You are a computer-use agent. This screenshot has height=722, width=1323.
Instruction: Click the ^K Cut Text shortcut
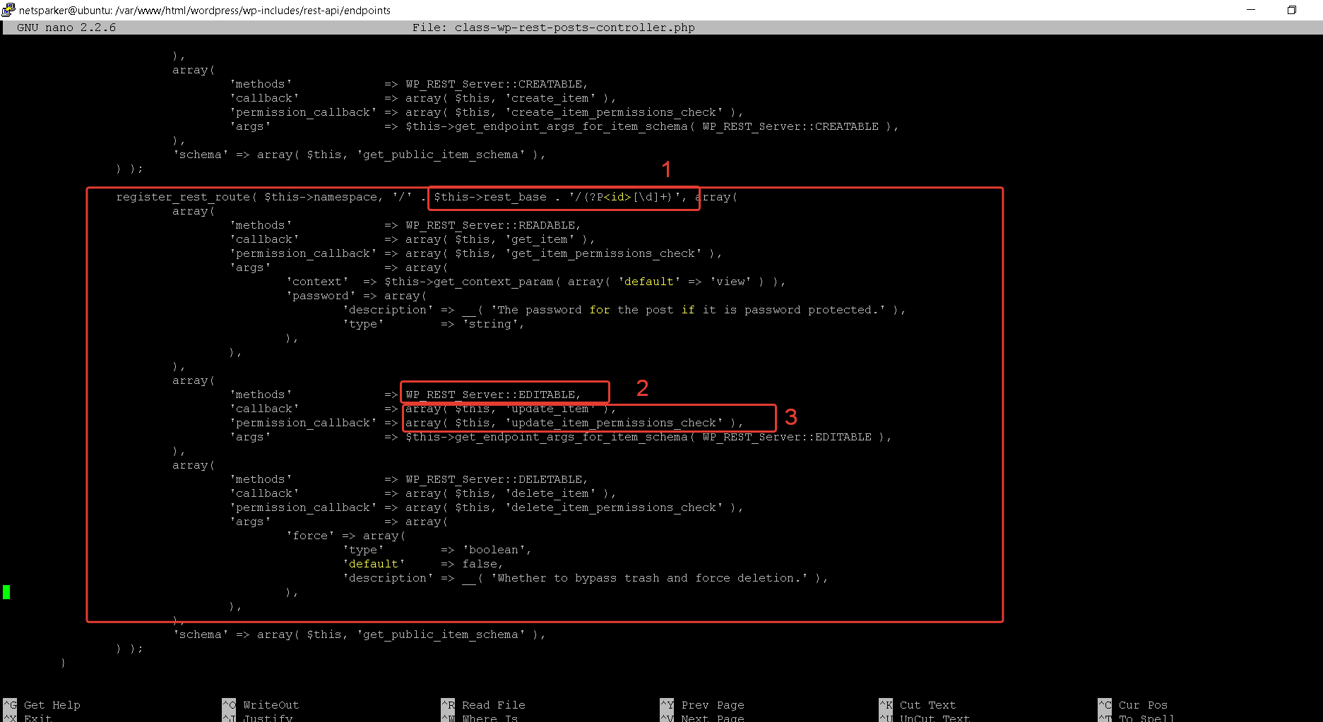(918, 705)
